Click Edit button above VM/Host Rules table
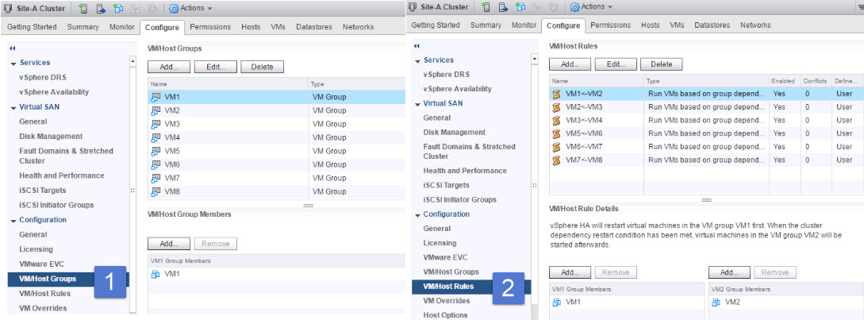The height and width of the screenshot is (320, 864). (615, 64)
